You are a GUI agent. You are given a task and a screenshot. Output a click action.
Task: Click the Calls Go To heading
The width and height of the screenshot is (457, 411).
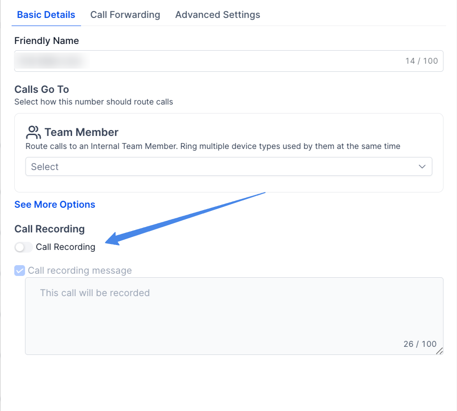[42, 89]
